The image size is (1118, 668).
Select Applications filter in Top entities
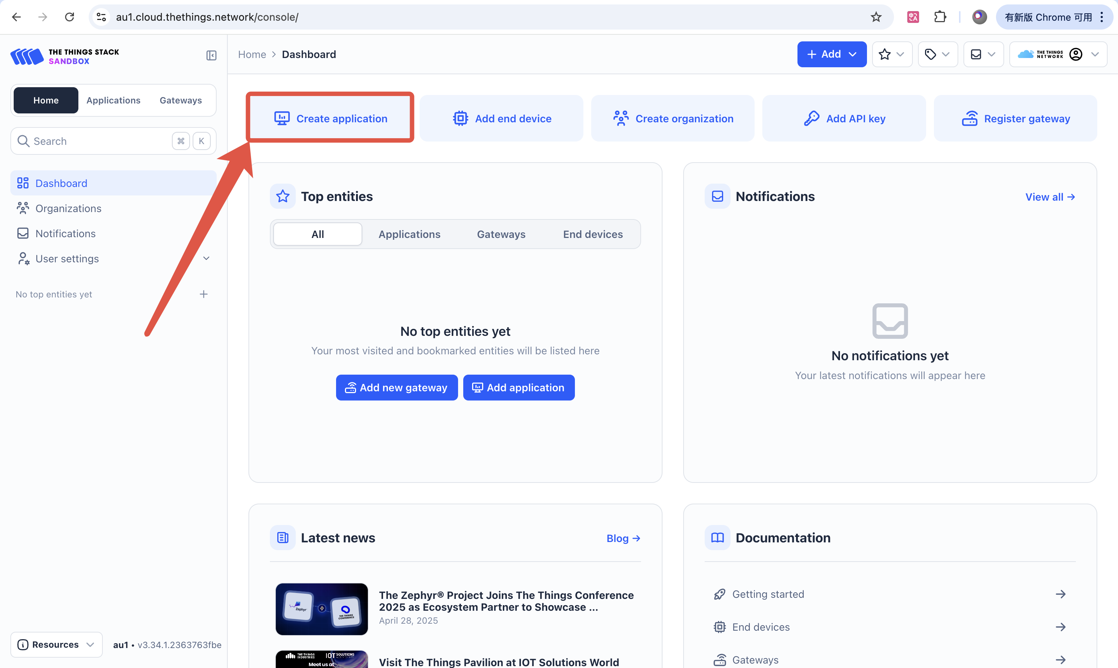click(409, 234)
